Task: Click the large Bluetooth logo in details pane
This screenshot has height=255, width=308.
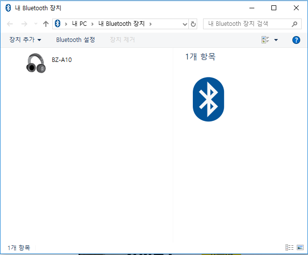Action: point(208,99)
